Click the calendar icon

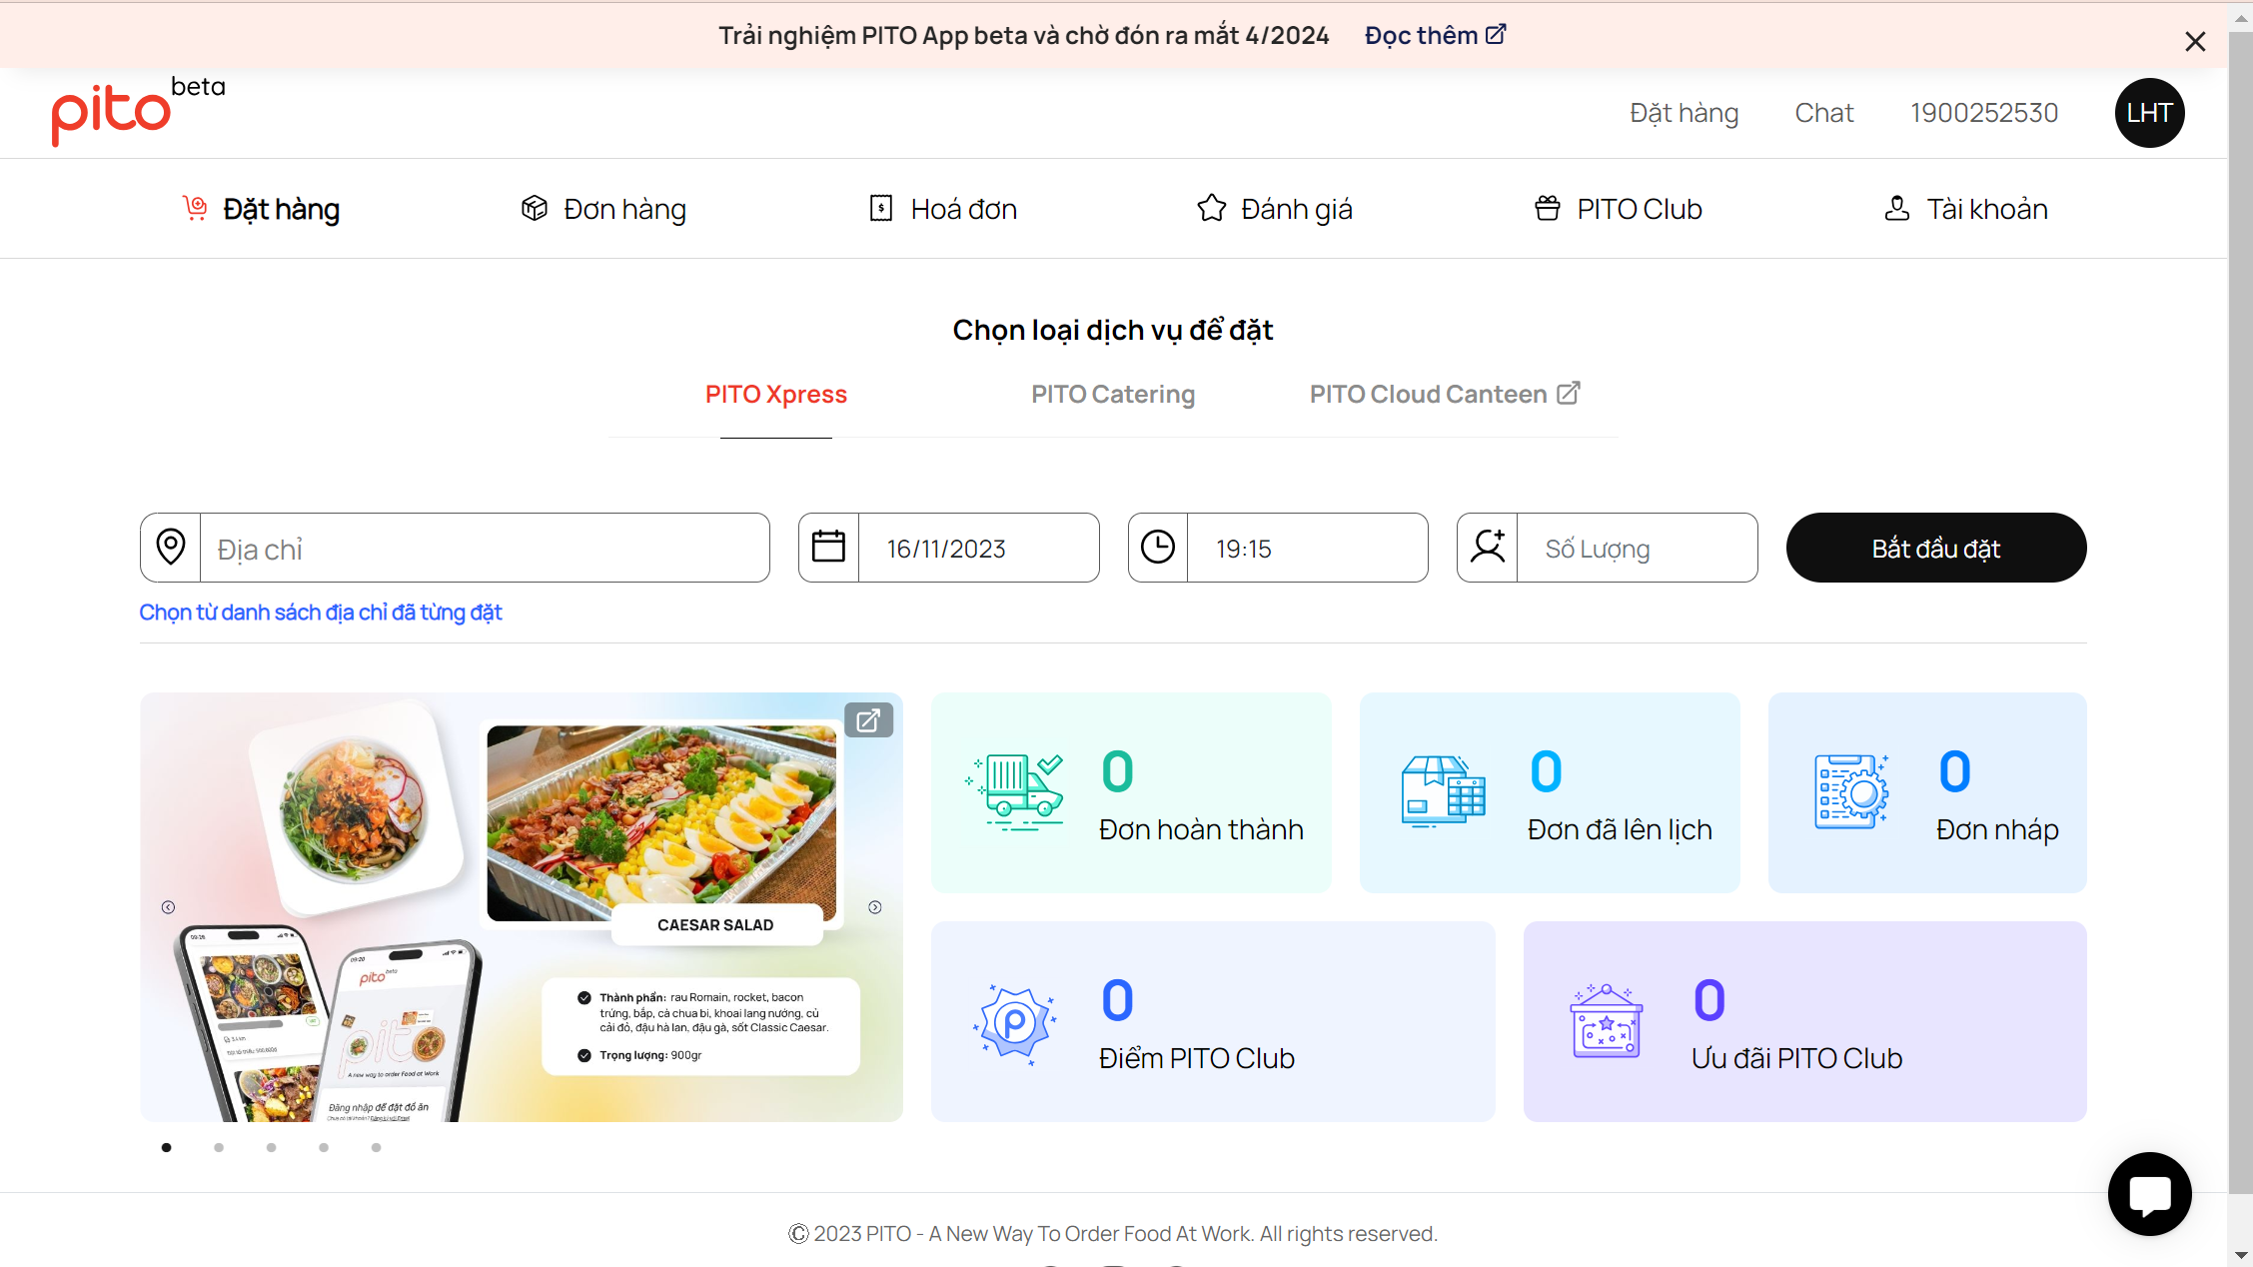pos(828,548)
